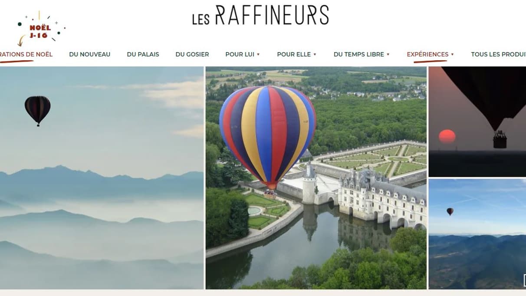View the misty mountains balloon photo

pos(102,178)
